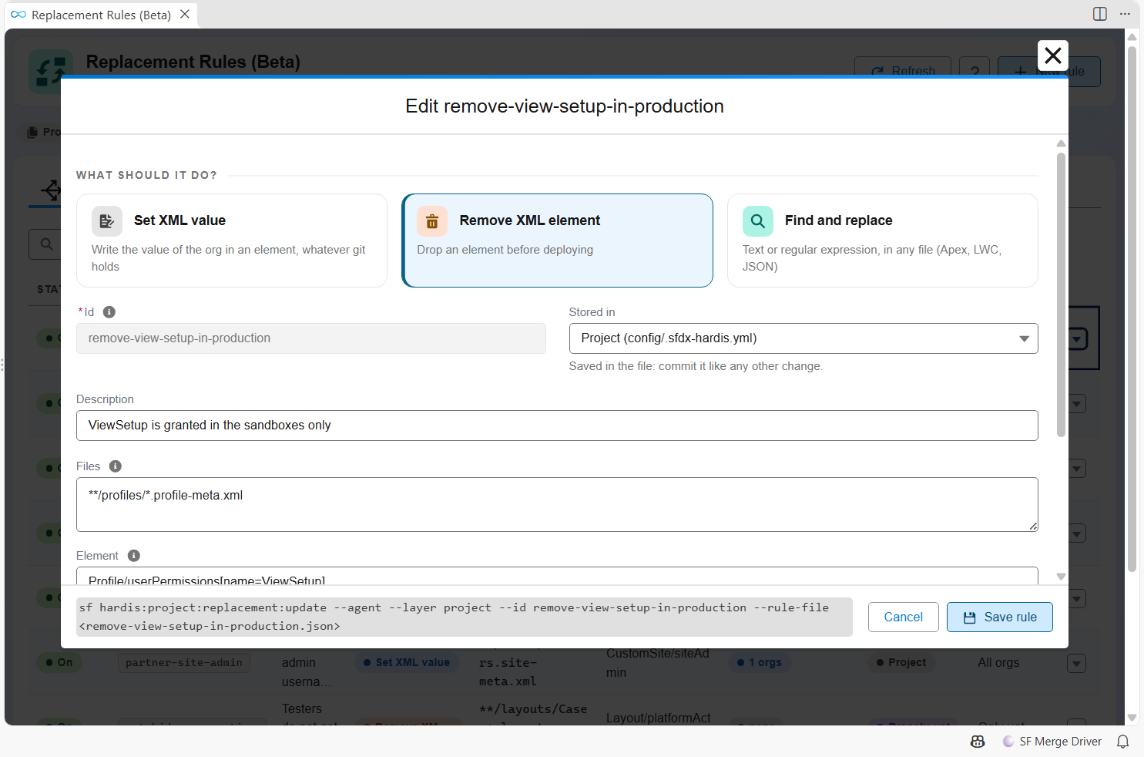
Task: Click the search magnifier icon behind the dialog
Action: click(x=46, y=244)
